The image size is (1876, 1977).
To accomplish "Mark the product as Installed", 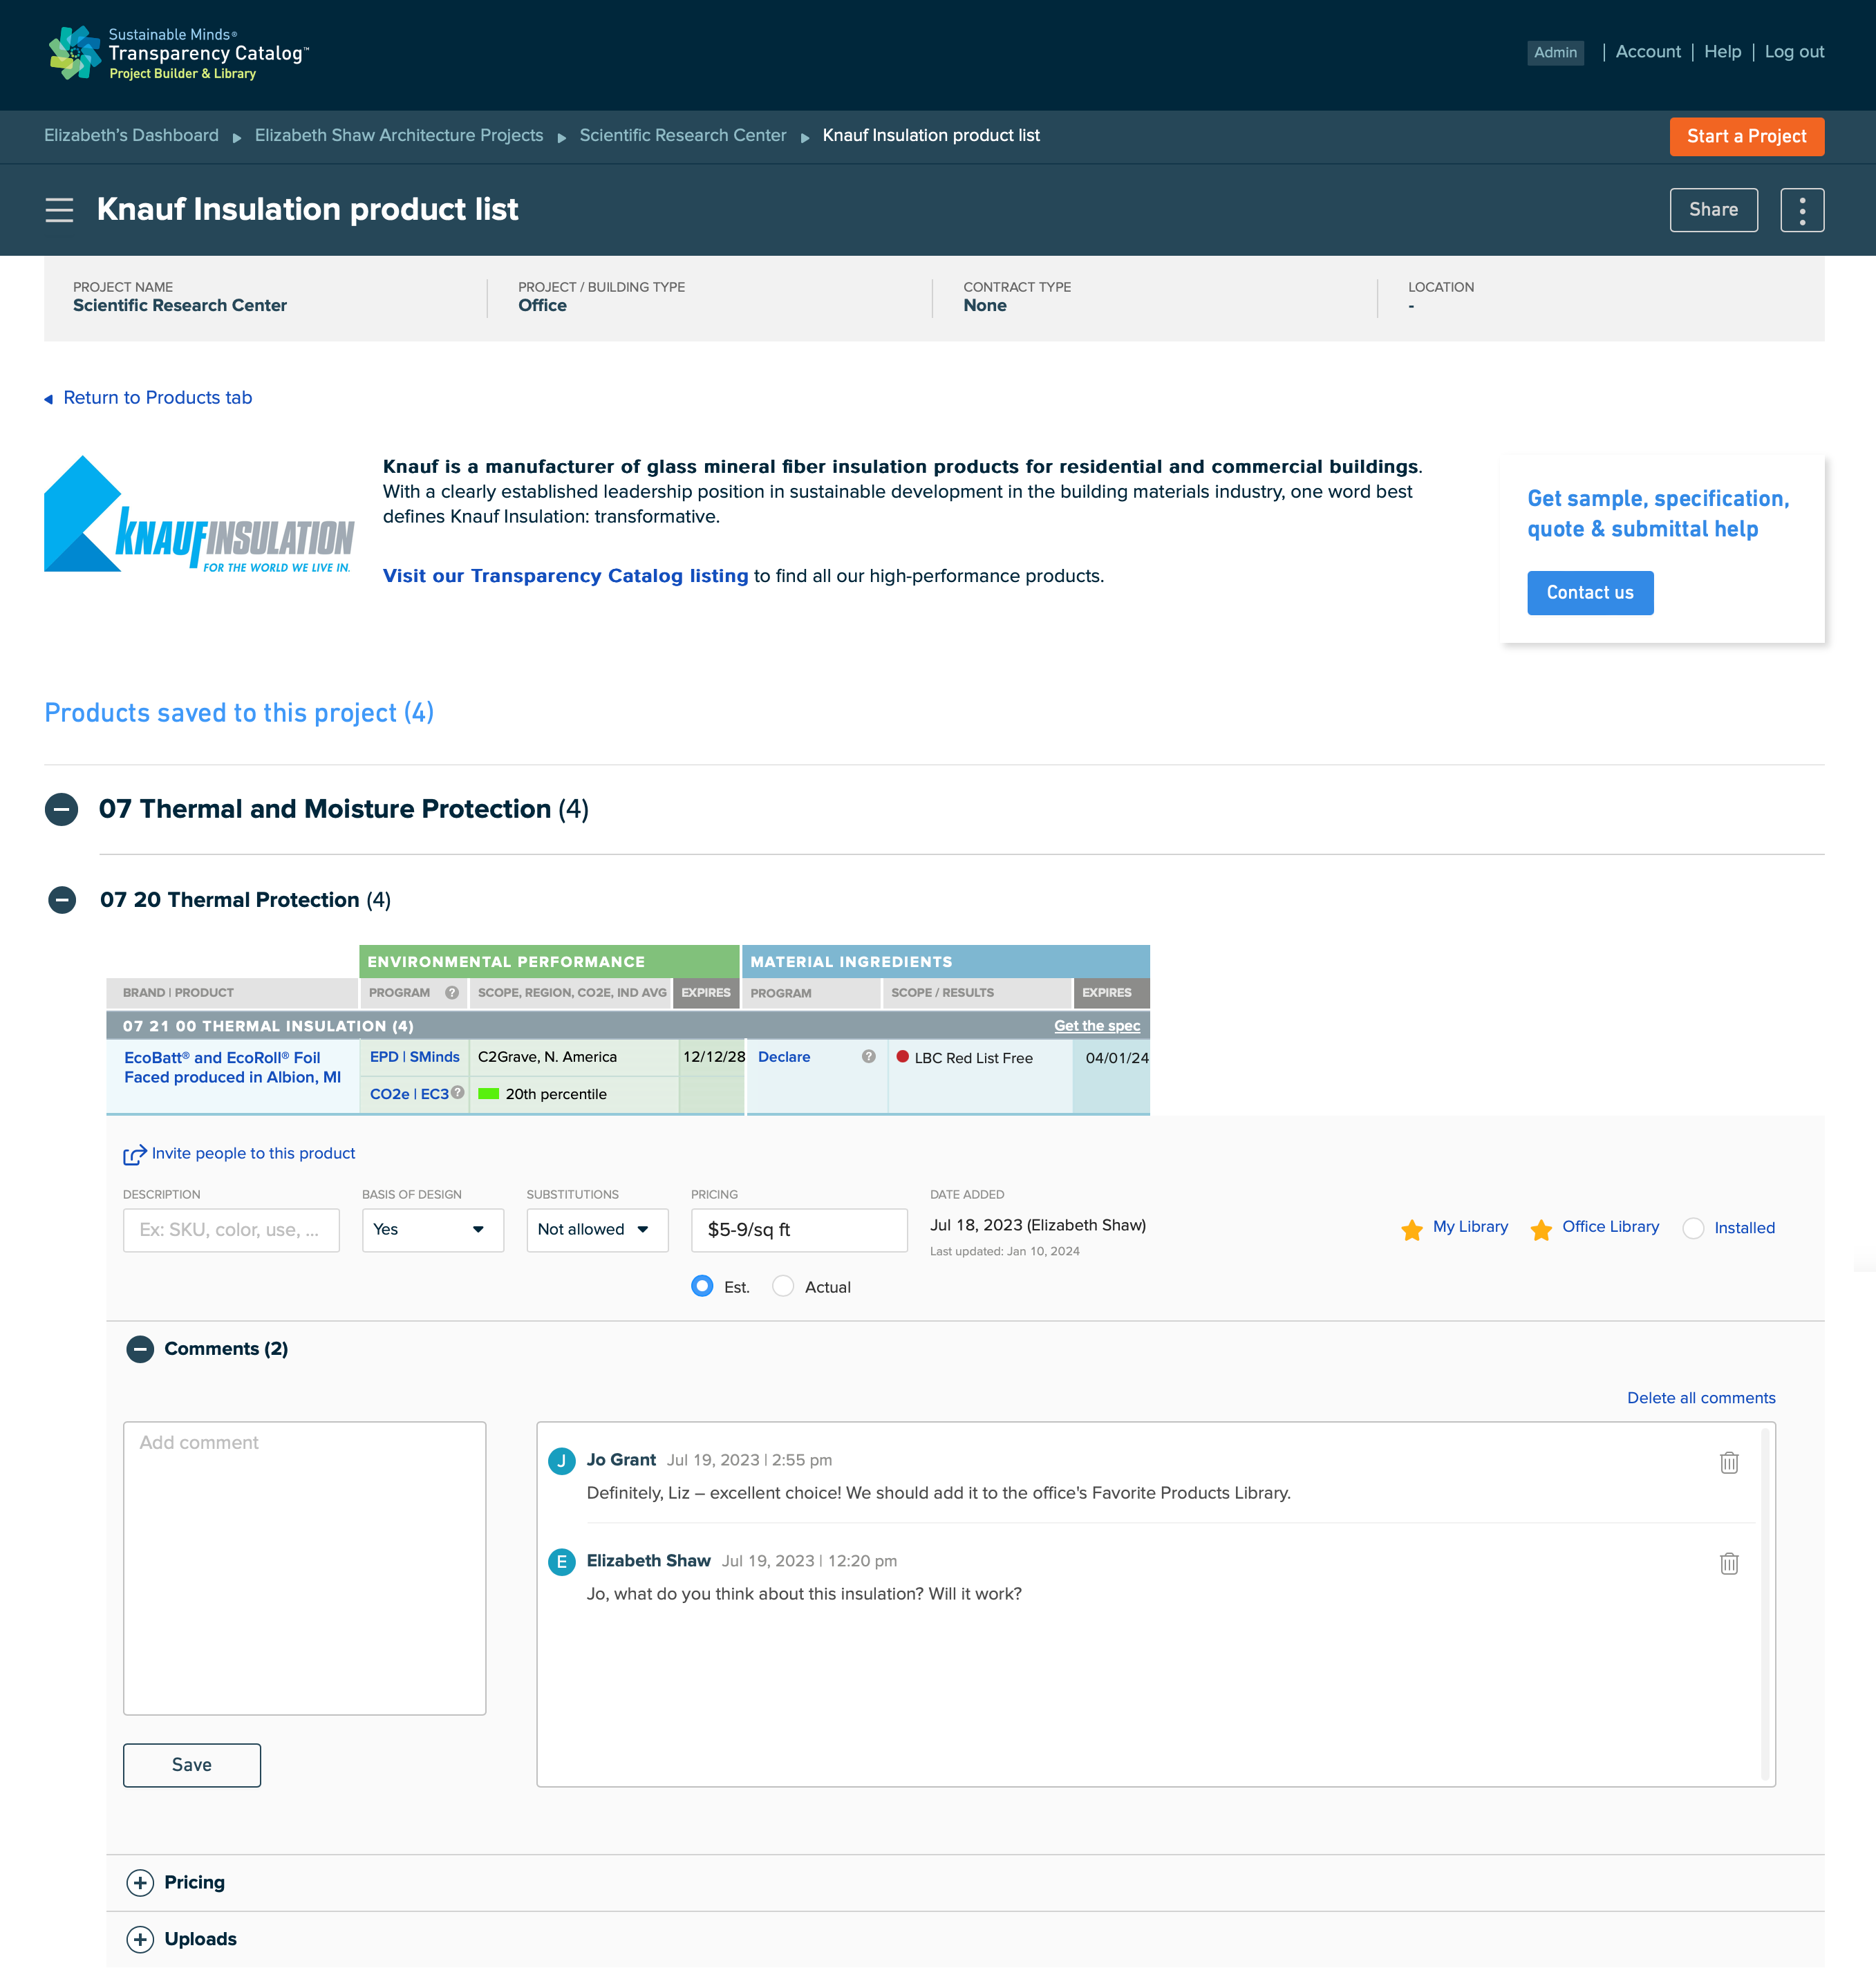I will (x=1692, y=1228).
